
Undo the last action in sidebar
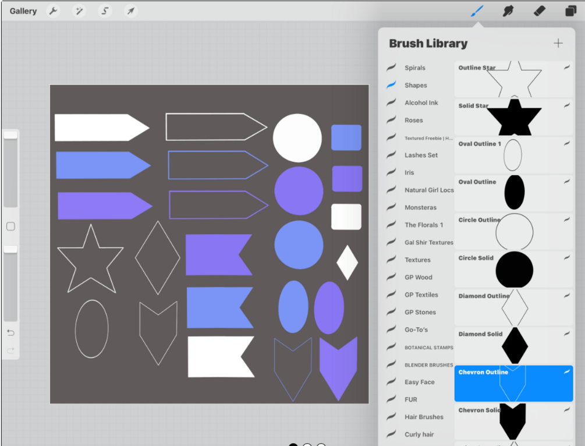[11, 332]
